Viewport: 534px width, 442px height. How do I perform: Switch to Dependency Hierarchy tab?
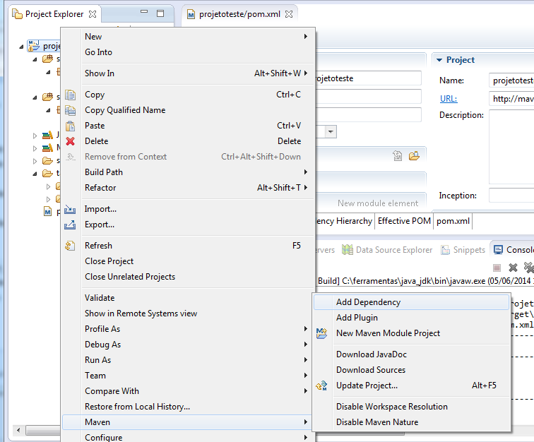(x=344, y=221)
